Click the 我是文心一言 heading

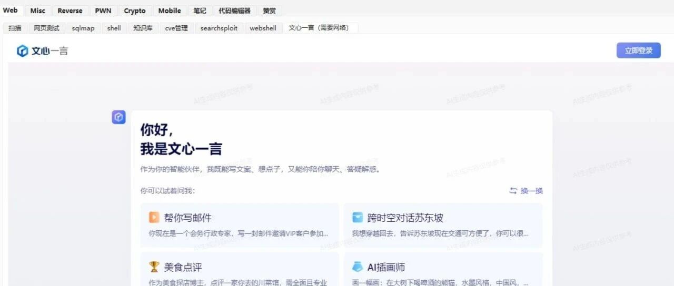(x=181, y=149)
